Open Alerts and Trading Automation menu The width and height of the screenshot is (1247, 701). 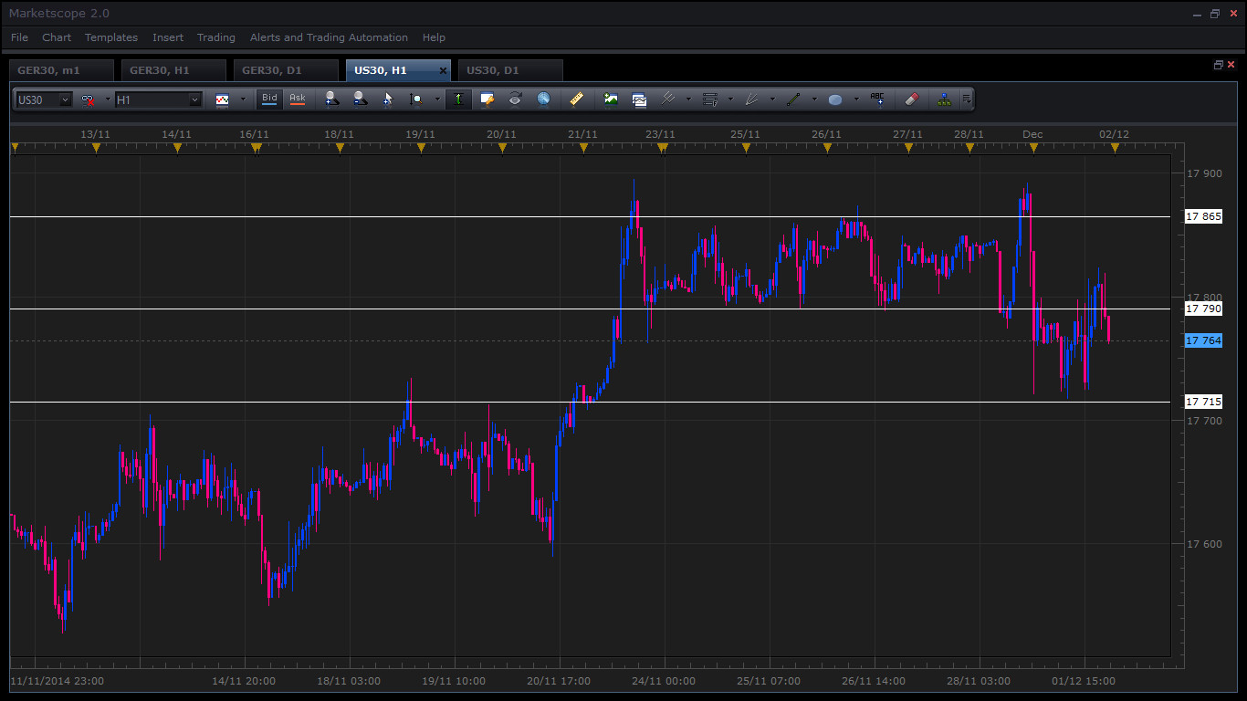329,37
